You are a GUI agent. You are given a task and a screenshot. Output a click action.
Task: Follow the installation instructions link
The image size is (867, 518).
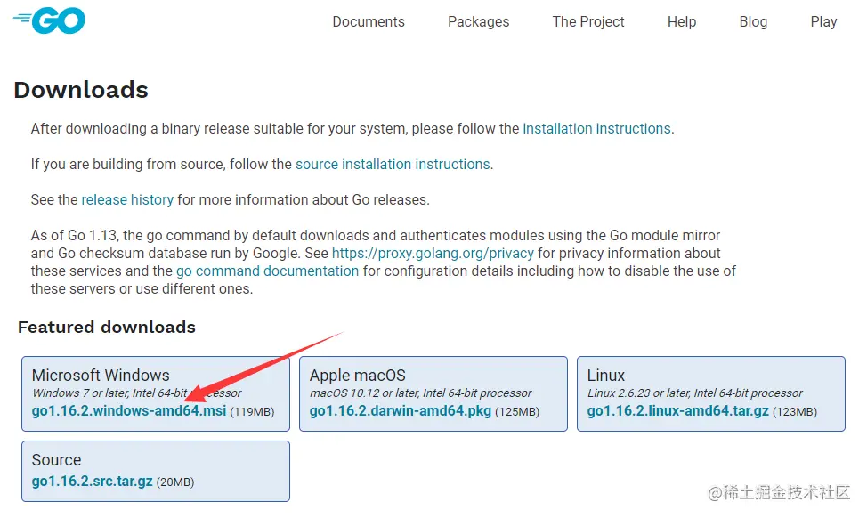pos(596,129)
